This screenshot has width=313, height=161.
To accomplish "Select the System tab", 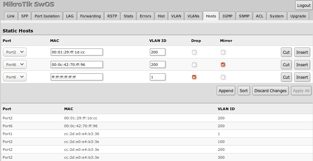I will (x=277, y=16).
